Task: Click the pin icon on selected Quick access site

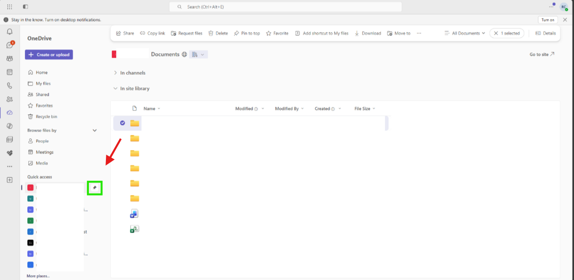Action: [x=95, y=188]
